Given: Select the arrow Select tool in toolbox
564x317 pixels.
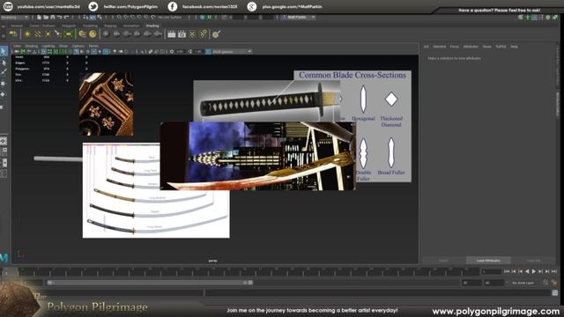Looking at the screenshot, I should (4, 51).
